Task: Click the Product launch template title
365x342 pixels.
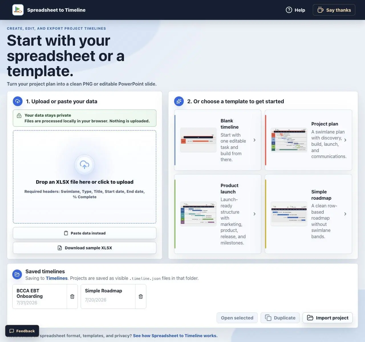Action: pos(230,189)
